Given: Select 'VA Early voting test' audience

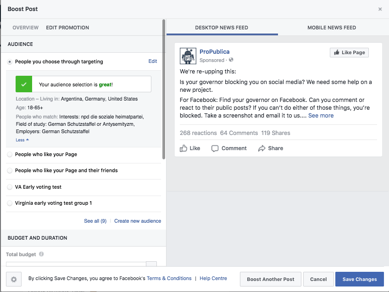Looking at the screenshot, I should pos(10,187).
